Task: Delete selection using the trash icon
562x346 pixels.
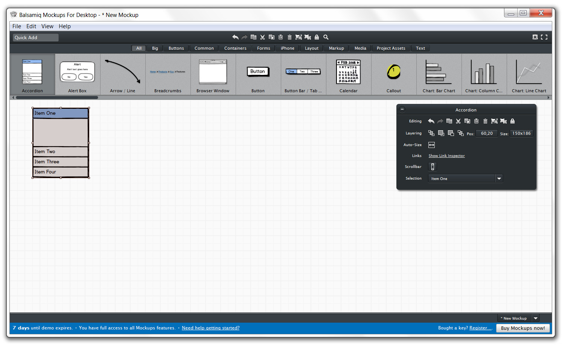Action: (289, 37)
